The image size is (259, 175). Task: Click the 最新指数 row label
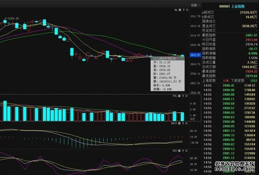pyautogui.click(x=209, y=35)
